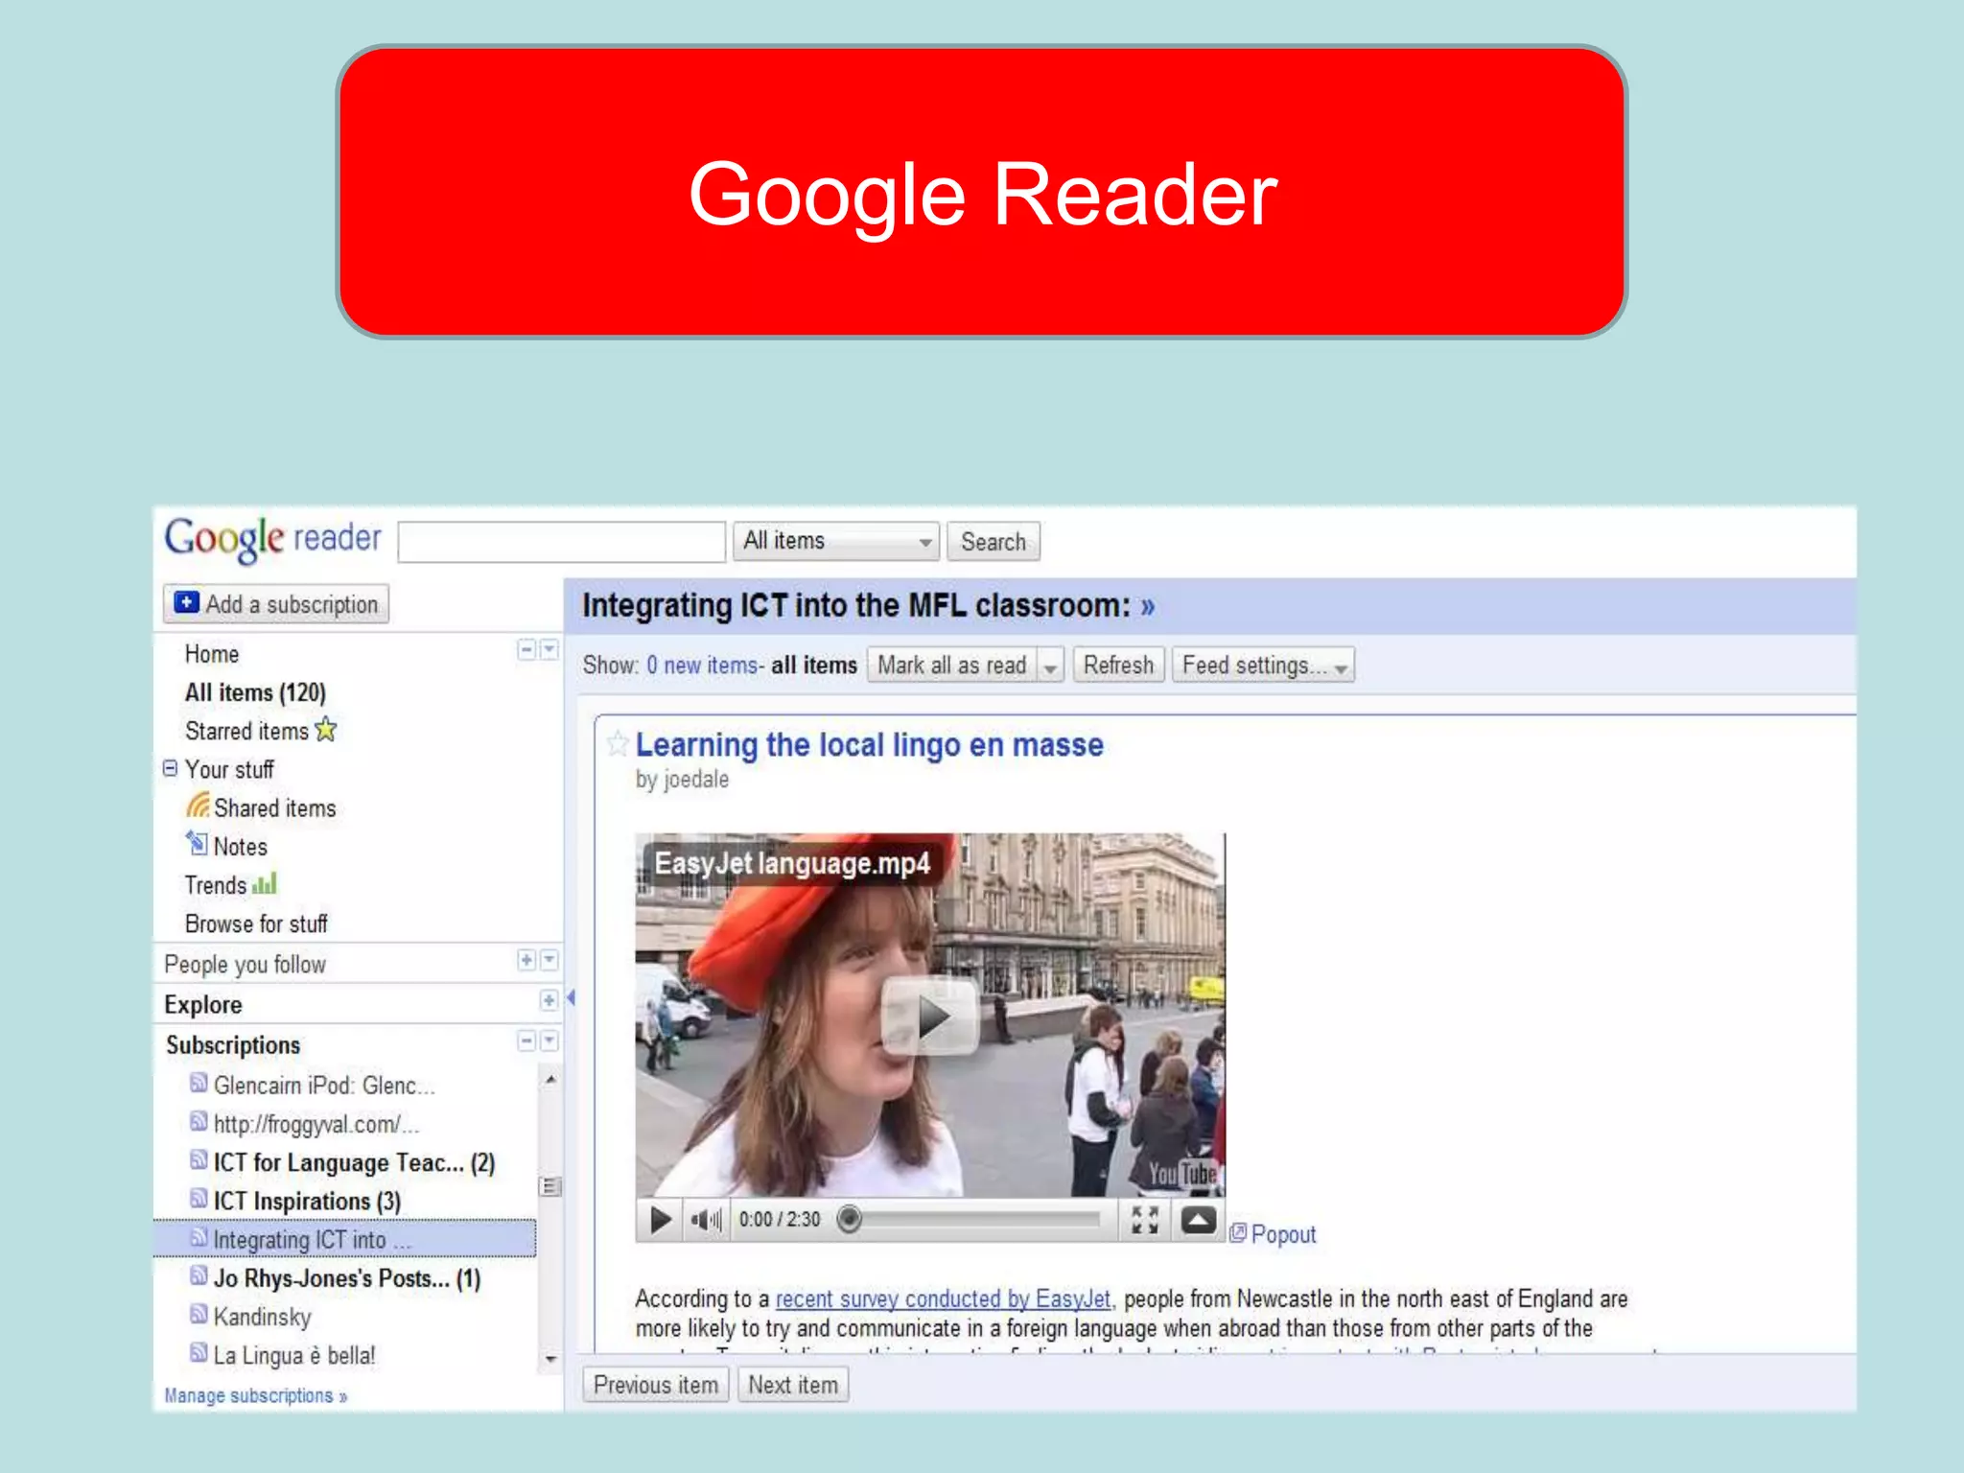Open Kandinsky subscription
This screenshot has height=1473, width=1964.
262,1317
